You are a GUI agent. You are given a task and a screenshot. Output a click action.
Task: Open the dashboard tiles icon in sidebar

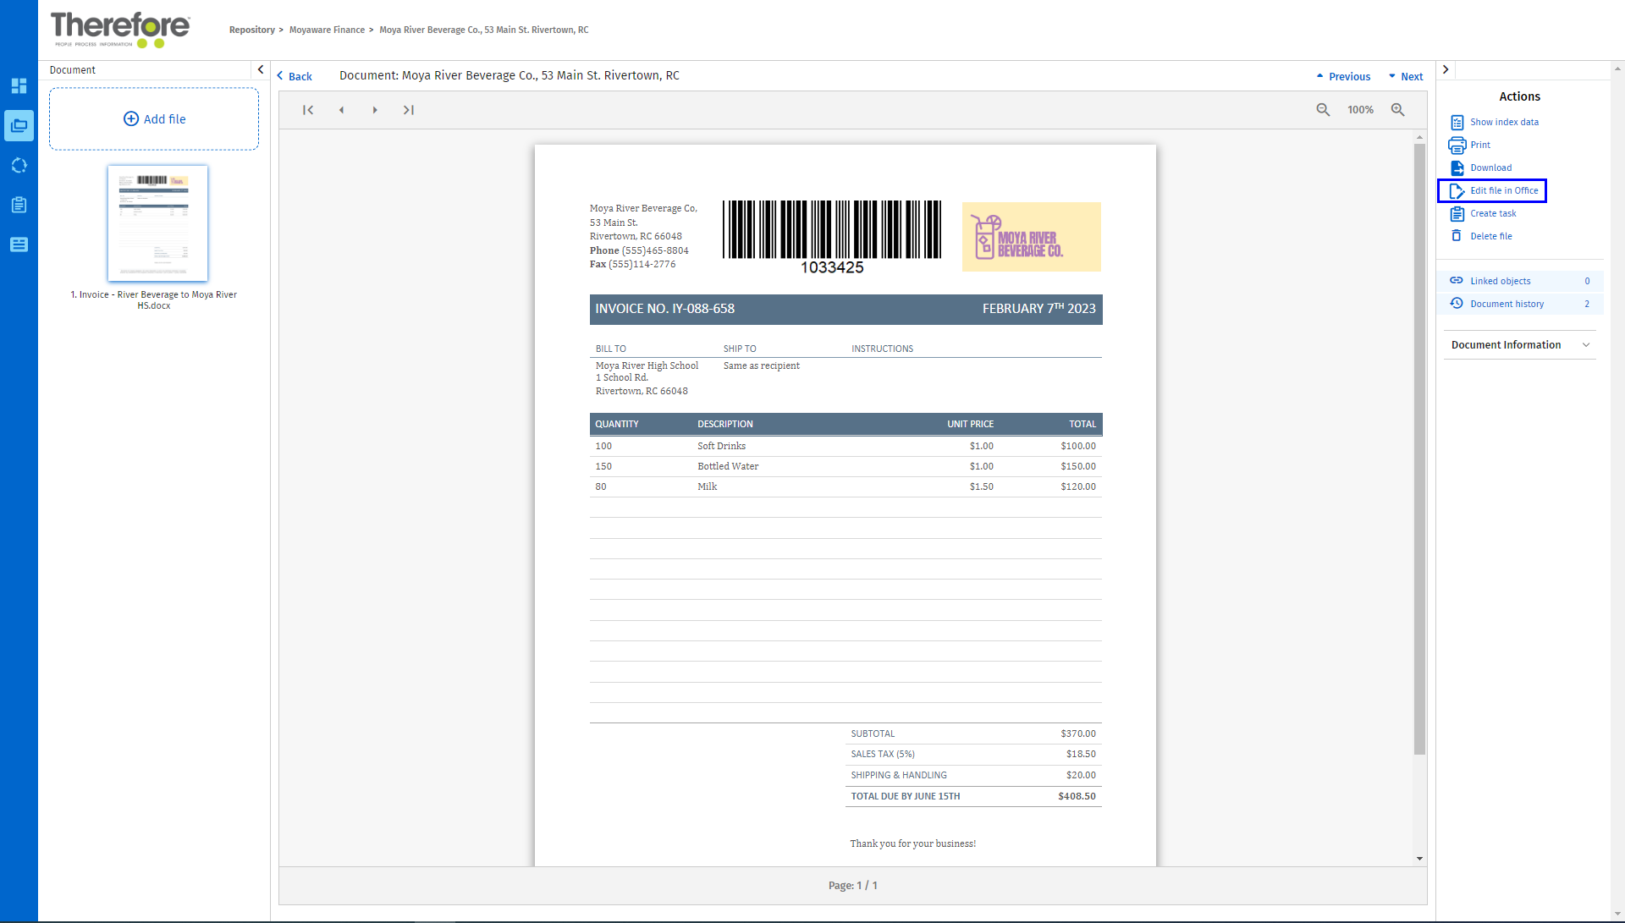pos(19,85)
